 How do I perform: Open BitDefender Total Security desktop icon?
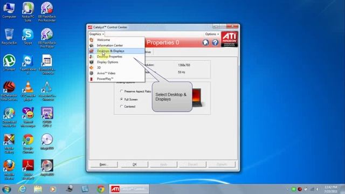pos(9,91)
